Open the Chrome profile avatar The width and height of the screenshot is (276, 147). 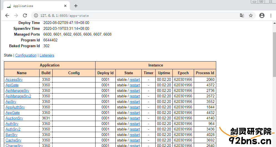tap(262, 15)
